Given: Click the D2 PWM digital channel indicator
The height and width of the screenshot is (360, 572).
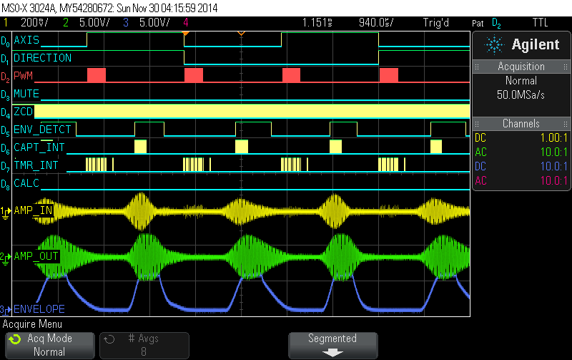Looking at the screenshot, I should tap(5, 76).
